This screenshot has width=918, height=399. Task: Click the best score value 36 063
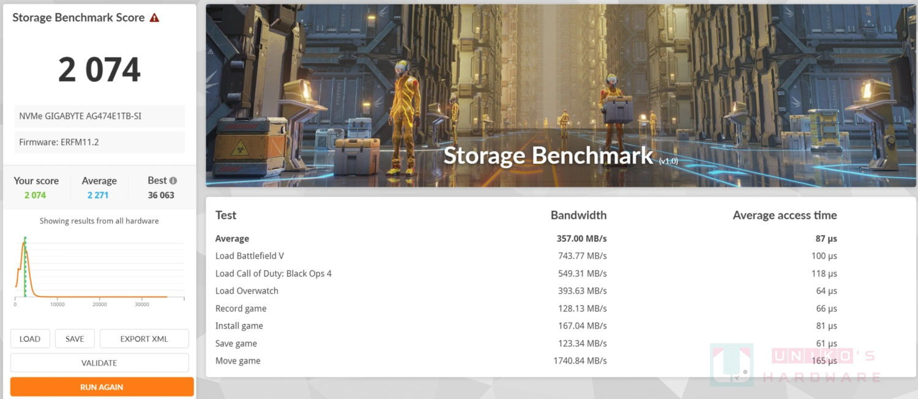pyautogui.click(x=162, y=196)
